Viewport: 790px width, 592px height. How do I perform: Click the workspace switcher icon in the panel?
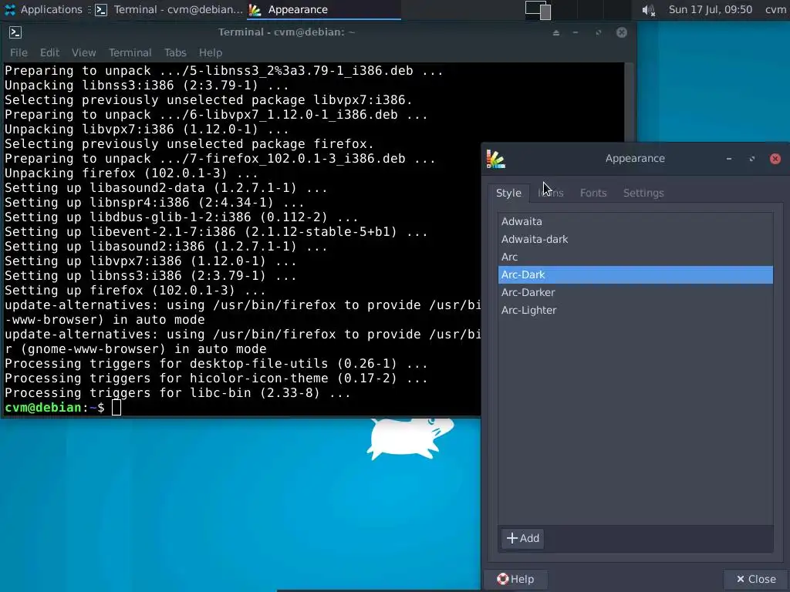point(538,9)
